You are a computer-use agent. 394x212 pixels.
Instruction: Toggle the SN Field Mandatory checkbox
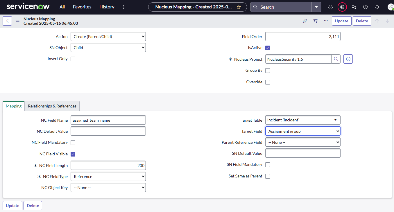coord(268,165)
